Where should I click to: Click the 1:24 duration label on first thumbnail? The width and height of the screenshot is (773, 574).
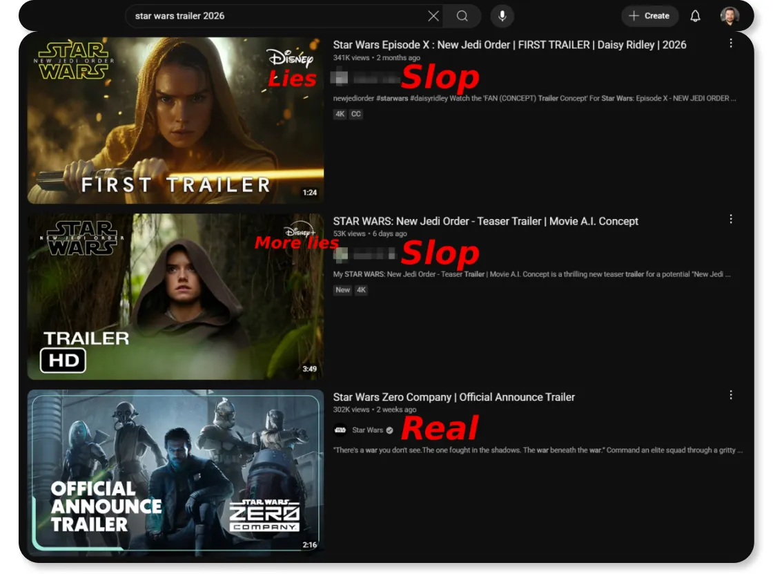(x=310, y=193)
